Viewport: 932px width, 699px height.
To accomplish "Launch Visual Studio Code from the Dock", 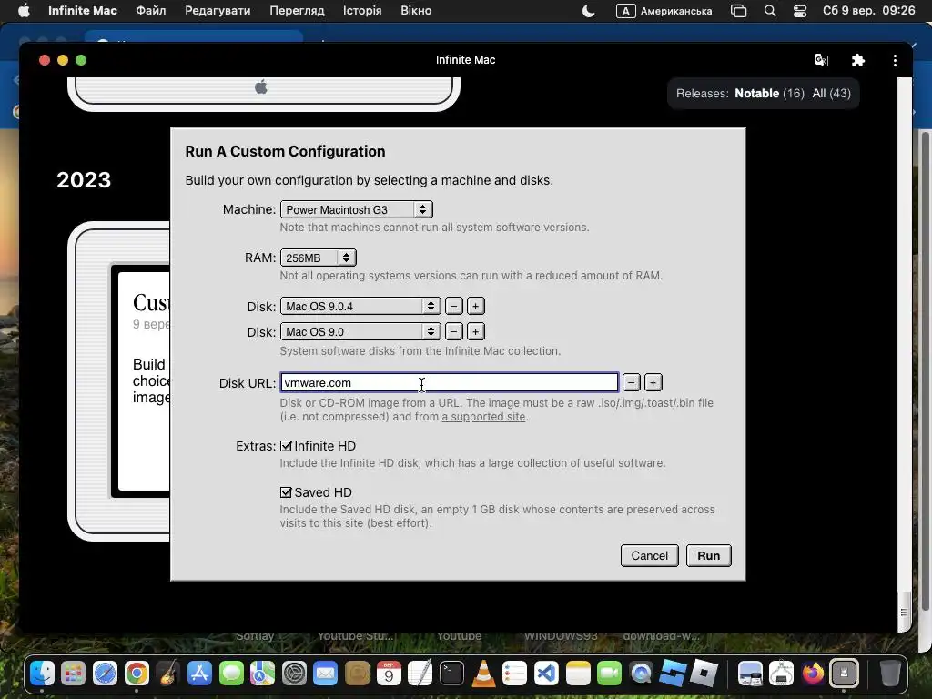I will [x=546, y=674].
